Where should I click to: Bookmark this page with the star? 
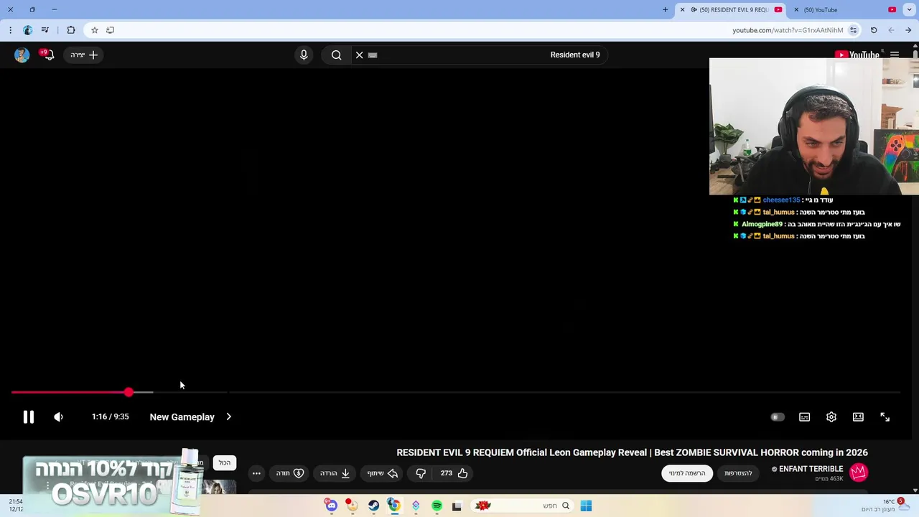[94, 30]
